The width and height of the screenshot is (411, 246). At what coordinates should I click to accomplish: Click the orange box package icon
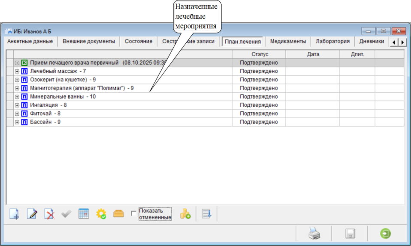tap(118, 214)
